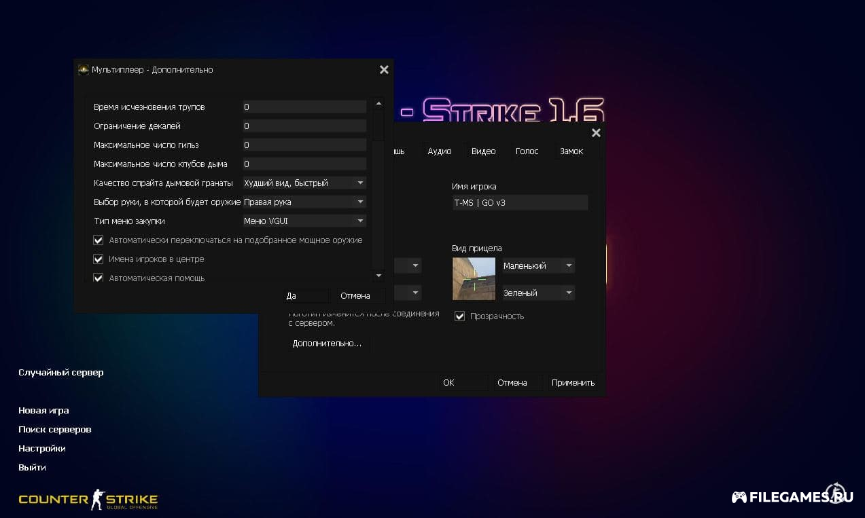The image size is (865, 518).
Task: Select Выйти in main menu
Action: point(32,467)
